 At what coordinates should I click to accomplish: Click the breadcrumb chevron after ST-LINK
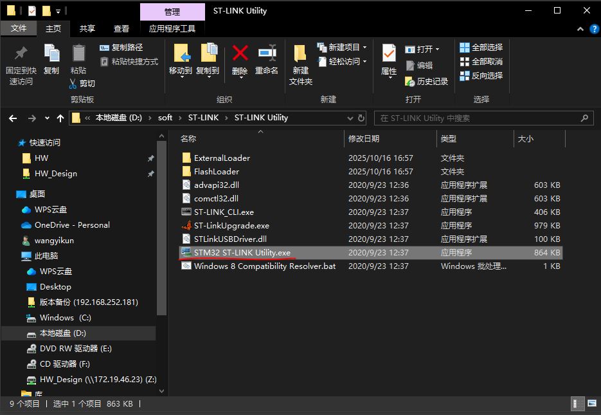click(x=226, y=118)
